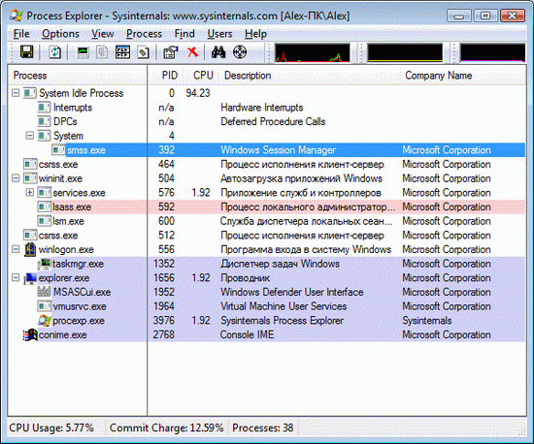Click the red X Kill Process icon
Image resolution: width=534 pixels, height=444 pixels.
click(x=193, y=52)
